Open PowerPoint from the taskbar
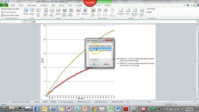Viewport: 199px width, 112px height. (85, 109)
